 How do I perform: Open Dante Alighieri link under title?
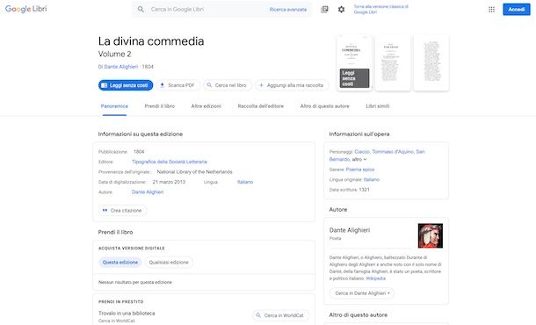pyautogui.click(x=121, y=67)
